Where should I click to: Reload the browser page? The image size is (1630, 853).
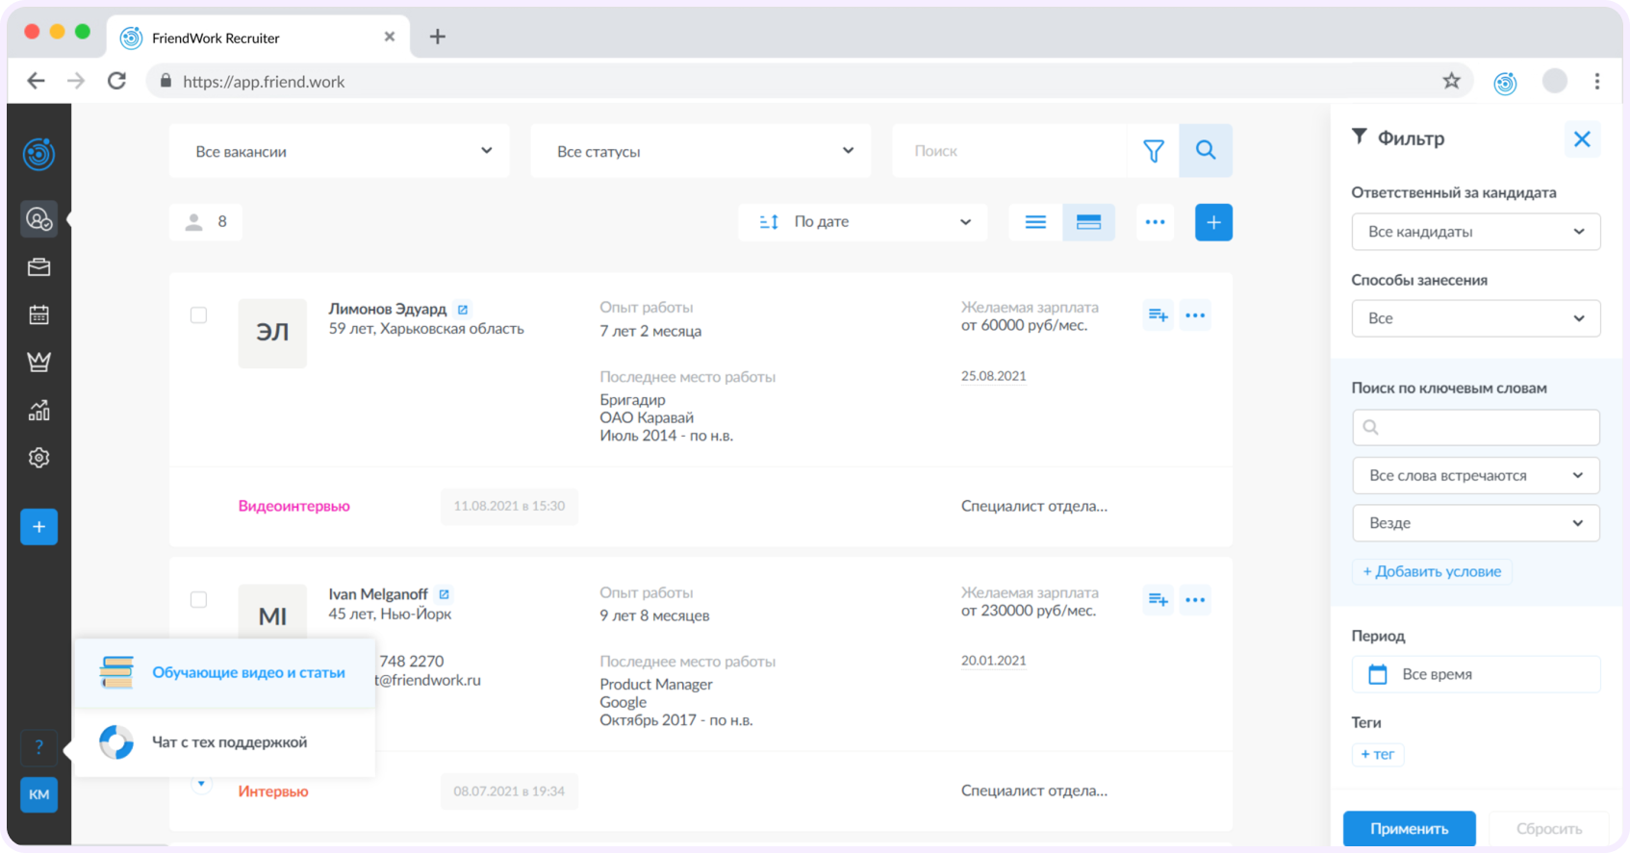point(116,82)
